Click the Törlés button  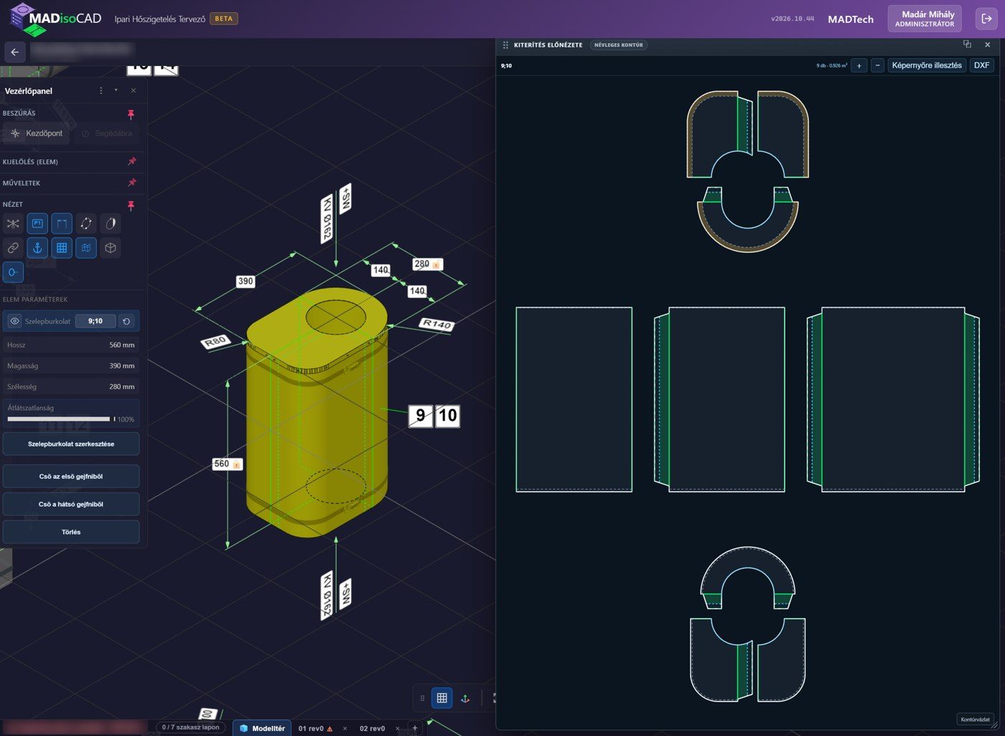pyautogui.click(x=71, y=532)
